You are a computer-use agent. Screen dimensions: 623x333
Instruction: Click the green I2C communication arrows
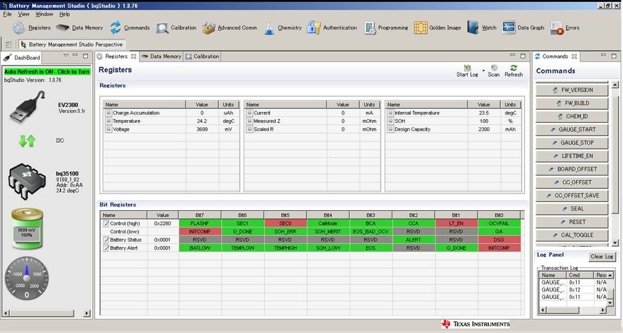tap(27, 141)
